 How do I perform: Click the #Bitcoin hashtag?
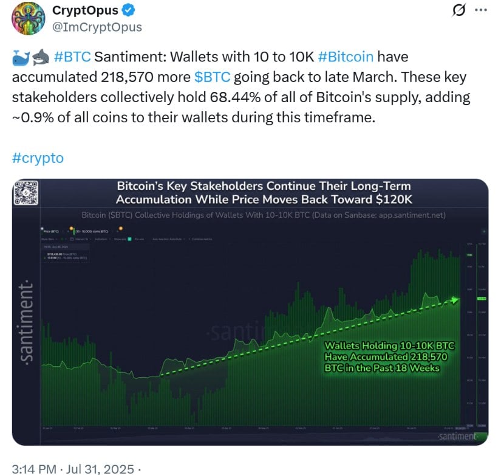tap(346, 57)
